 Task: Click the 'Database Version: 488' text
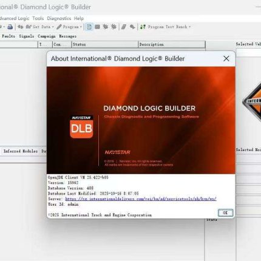(71, 188)
